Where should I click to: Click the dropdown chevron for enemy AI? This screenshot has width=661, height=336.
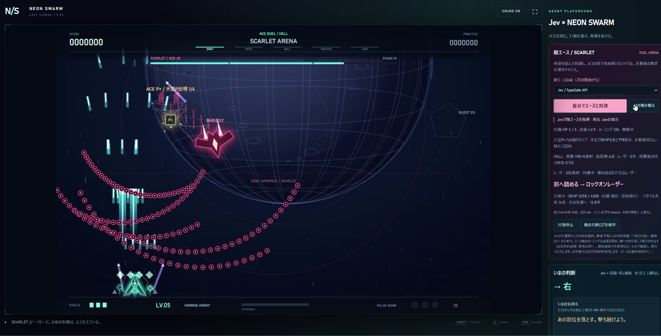click(x=656, y=90)
